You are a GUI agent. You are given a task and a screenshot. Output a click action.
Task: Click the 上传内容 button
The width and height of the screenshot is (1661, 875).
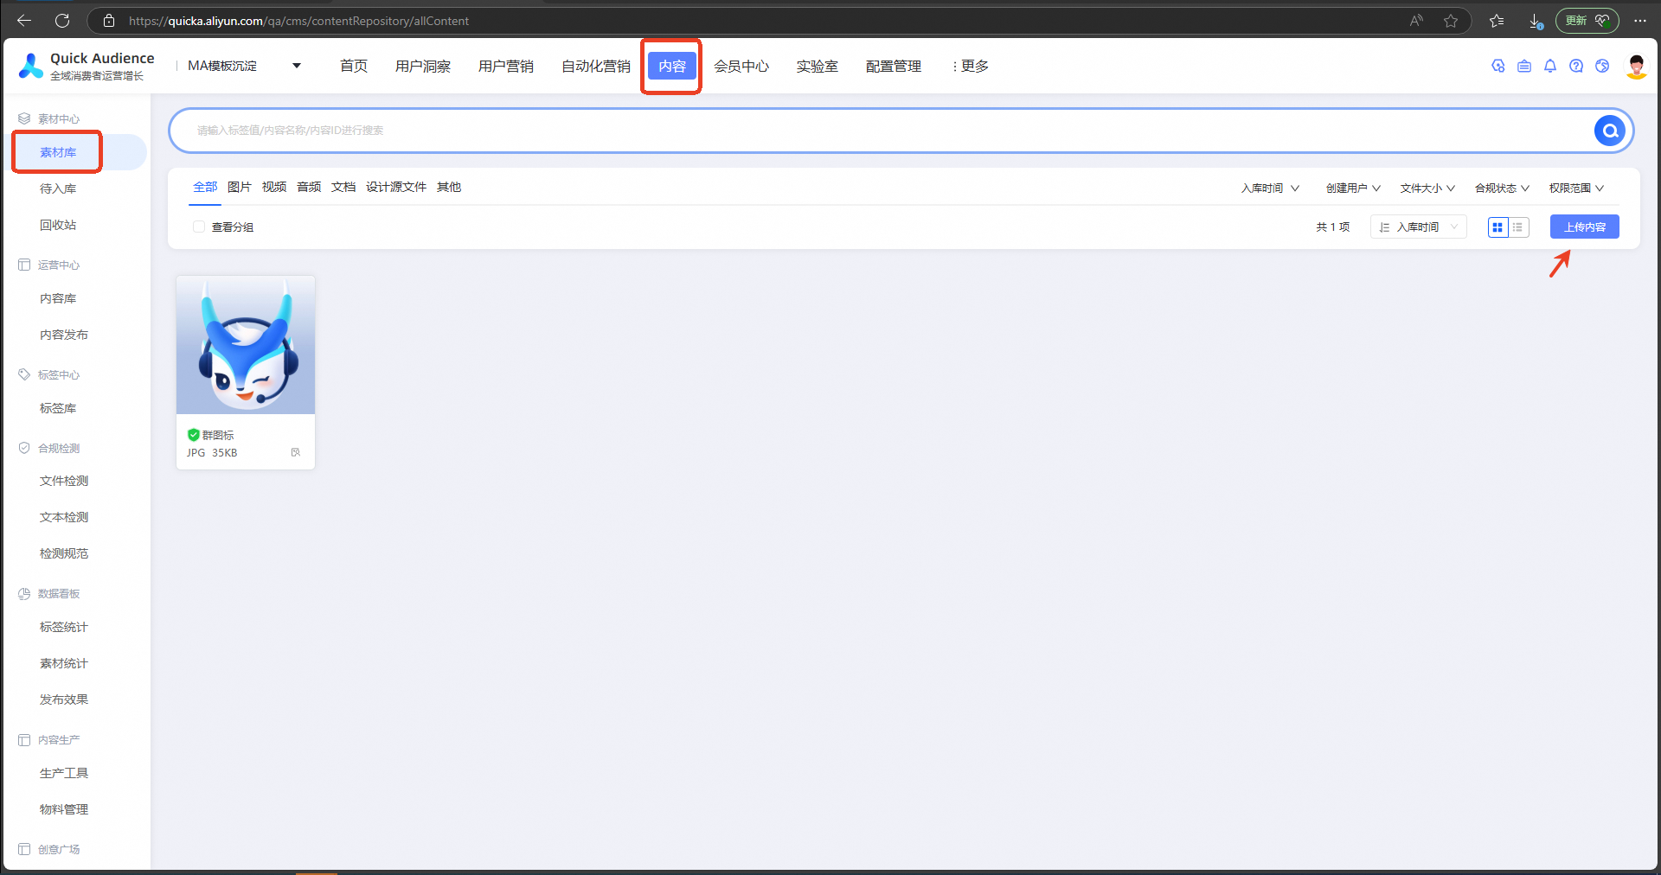coord(1585,227)
